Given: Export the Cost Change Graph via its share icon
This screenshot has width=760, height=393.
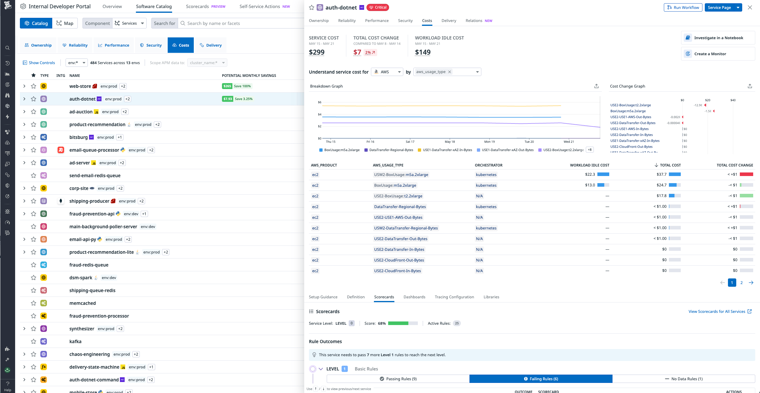Looking at the screenshot, I should (x=750, y=86).
